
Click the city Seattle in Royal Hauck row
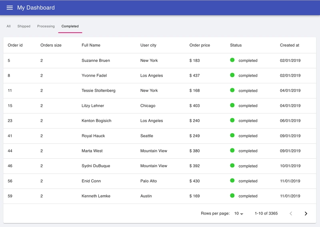click(x=147, y=136)
